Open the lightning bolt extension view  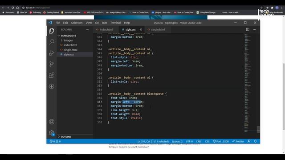52,86
